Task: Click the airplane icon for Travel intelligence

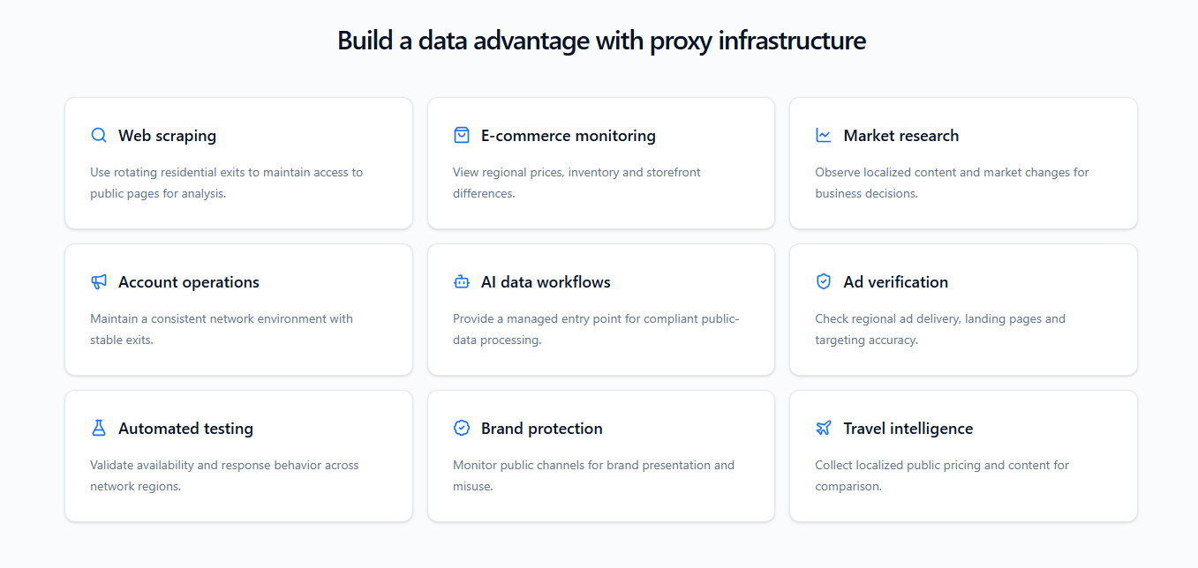Action: tap(824, 428)
